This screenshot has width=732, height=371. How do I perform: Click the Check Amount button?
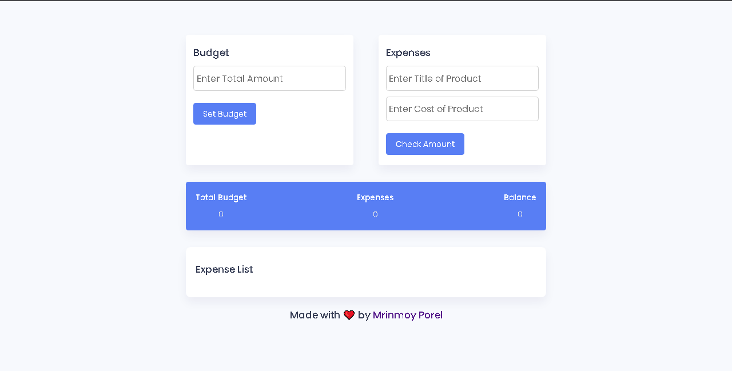tap(425, 144)
